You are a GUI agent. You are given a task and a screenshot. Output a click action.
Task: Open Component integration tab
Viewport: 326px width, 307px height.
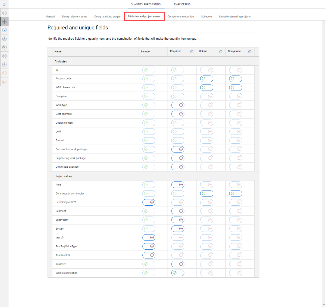[181, 17]
